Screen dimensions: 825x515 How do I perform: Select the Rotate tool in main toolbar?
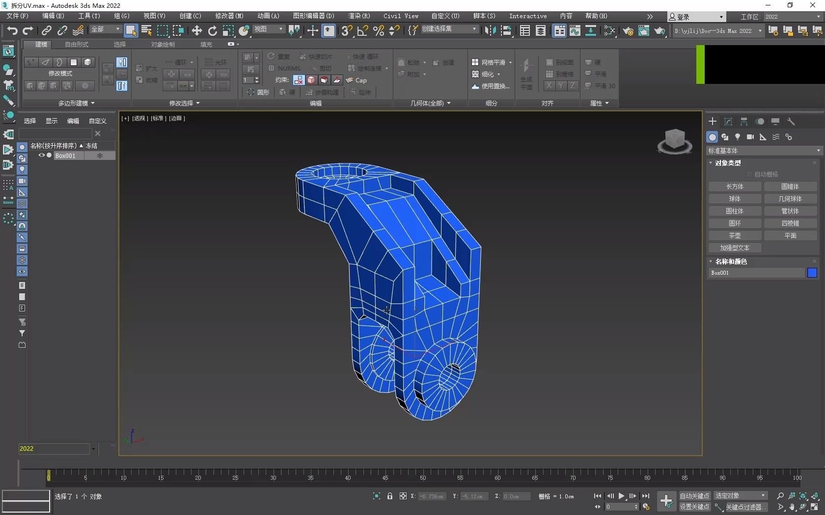tap(212, 30)
